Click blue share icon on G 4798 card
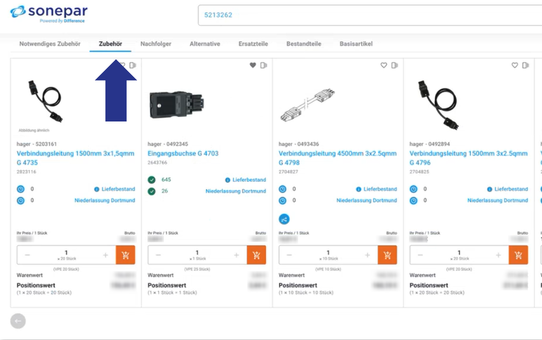 284,219
